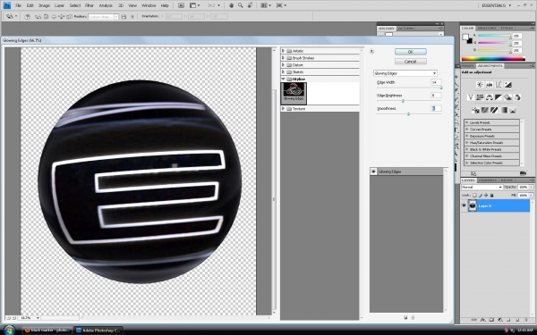Screen dimensions: 537x335
Task: Add a Black & White adjustment
Action: point(499,97)
